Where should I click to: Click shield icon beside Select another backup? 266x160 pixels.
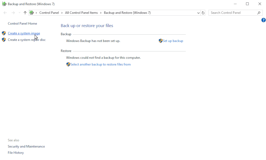point(68,64)
